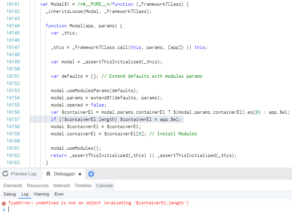
Task: Click 'modal.useModulesParams(defaults);' line
Action: click(95, 91)
